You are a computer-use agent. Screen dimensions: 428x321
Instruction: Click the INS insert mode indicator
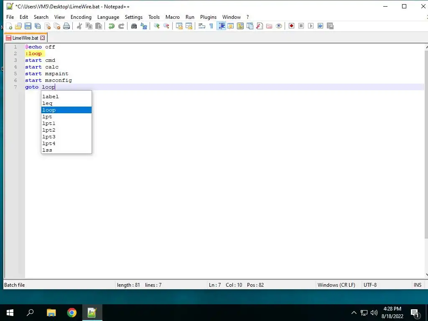[418, 285]
